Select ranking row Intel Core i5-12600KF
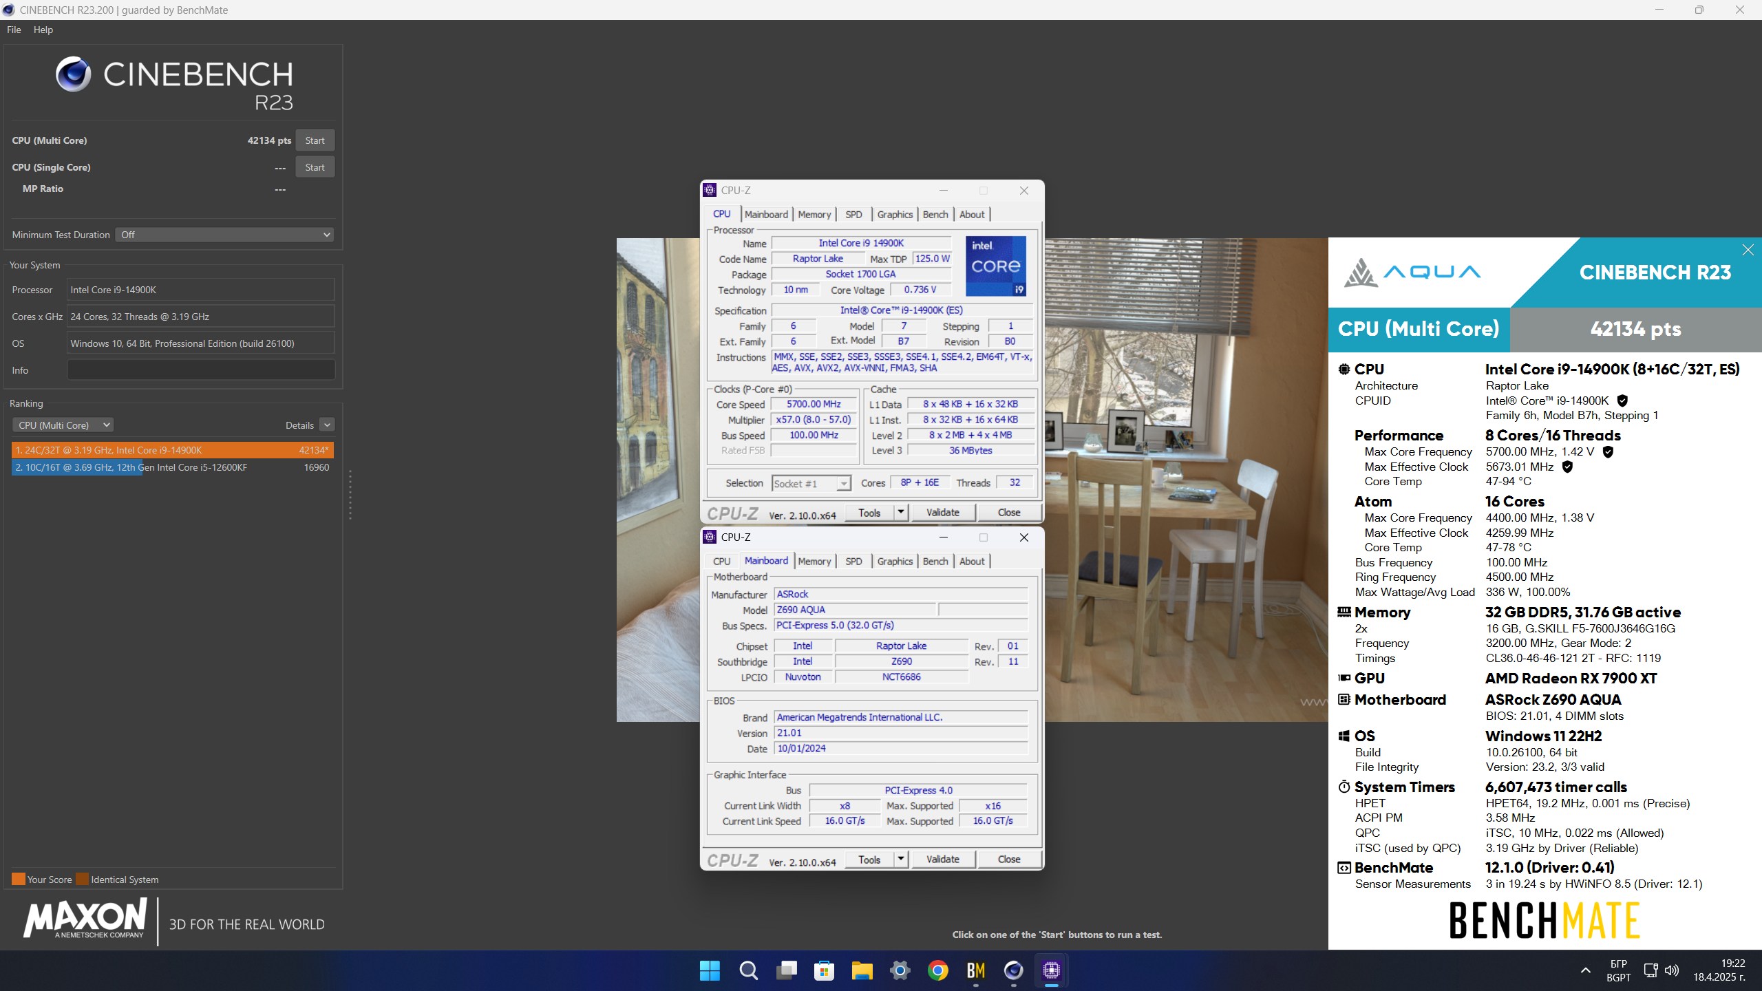 [173, 467]
